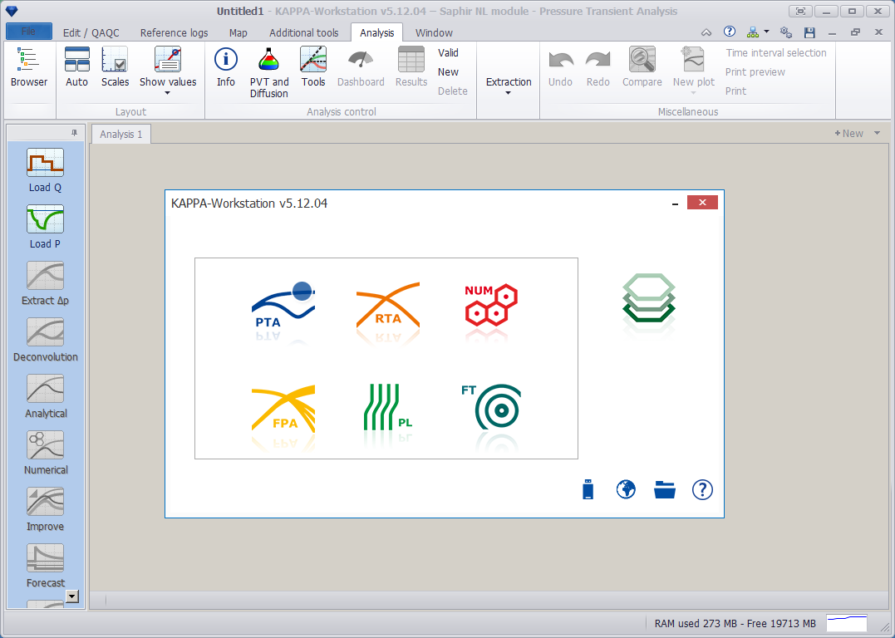The height and width of the screenshot is (638, 895).
Task: Click the Load P pressure icon
Action: point(45,227)
